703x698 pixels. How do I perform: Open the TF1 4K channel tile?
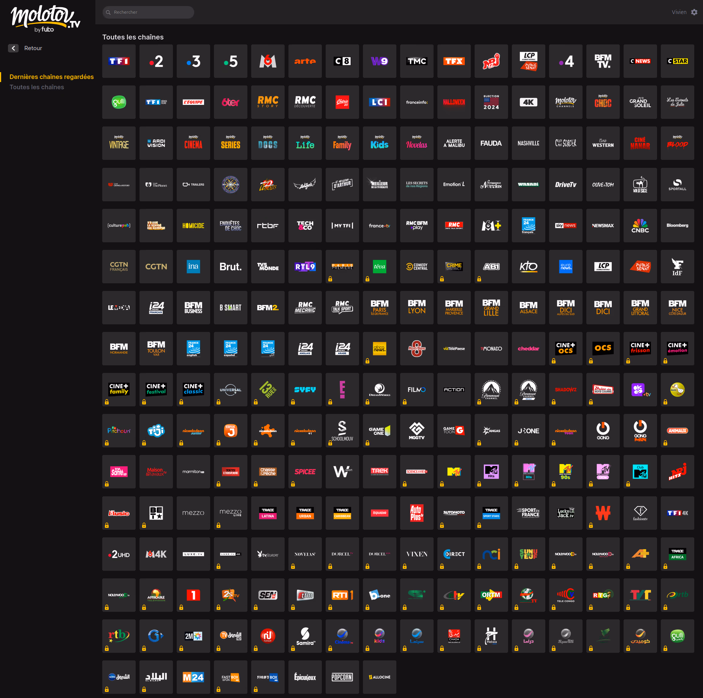click(x=678, y=513)
